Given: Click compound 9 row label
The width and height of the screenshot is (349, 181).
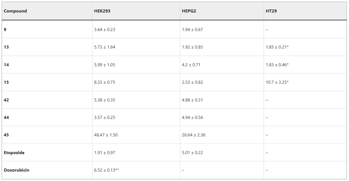Looking at the screenshot, I should pyautogui.click(x=5, y=29).
